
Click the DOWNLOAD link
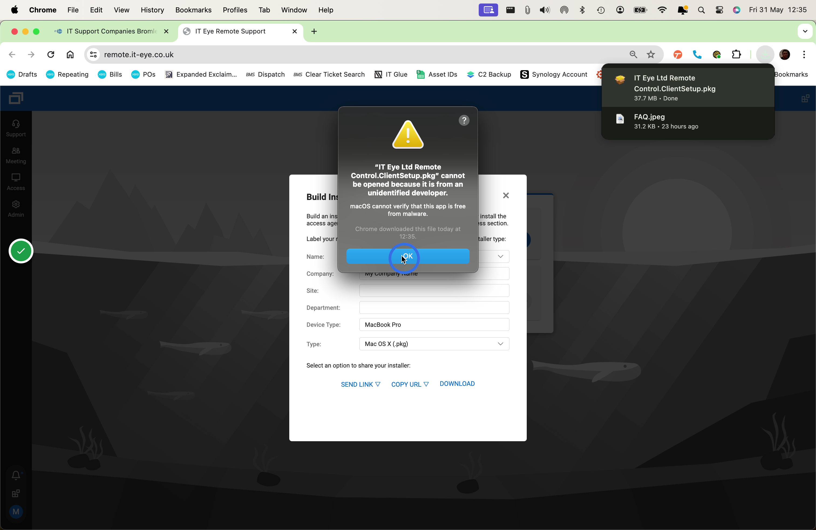click(x=457, y=384)
